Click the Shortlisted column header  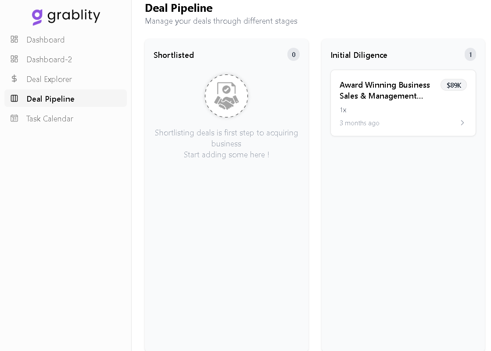(174, 55)
